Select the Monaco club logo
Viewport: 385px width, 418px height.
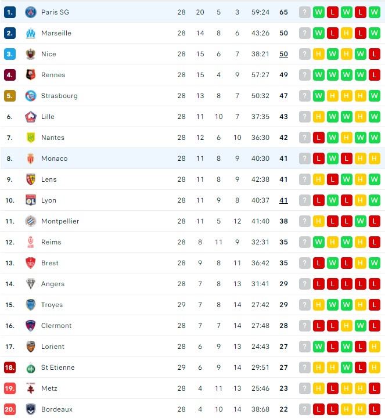(31, 158)
